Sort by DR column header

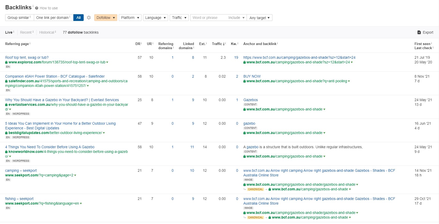(x=138, y=44)
